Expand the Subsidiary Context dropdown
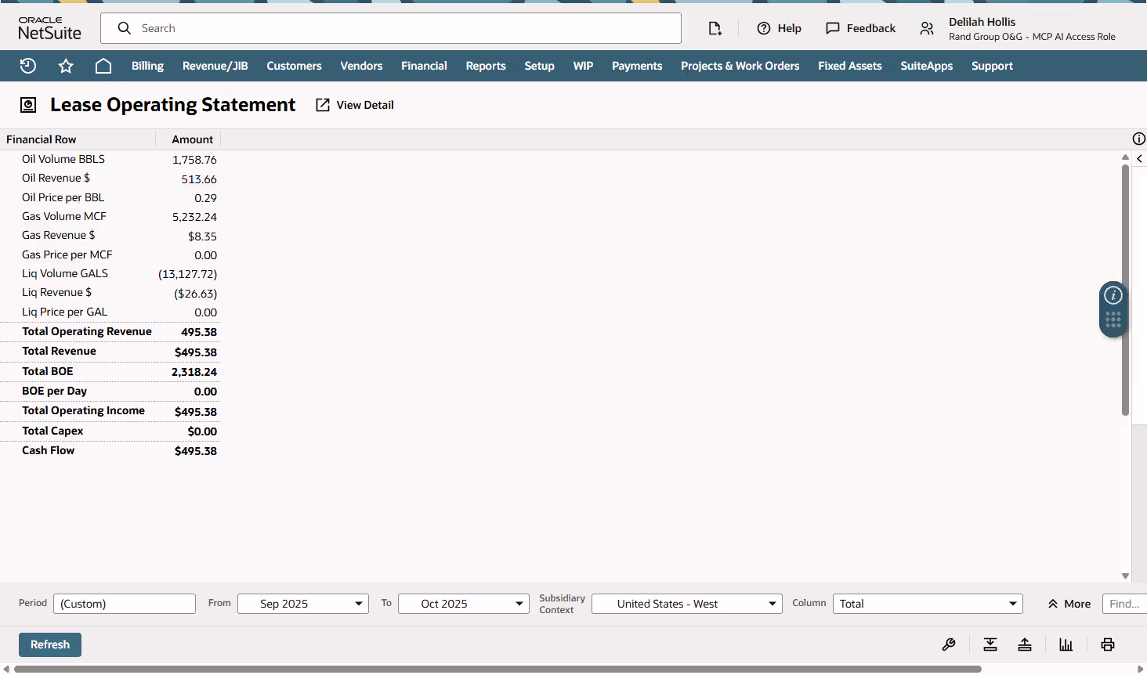The image size is (1147, 675). pos(687,604)
